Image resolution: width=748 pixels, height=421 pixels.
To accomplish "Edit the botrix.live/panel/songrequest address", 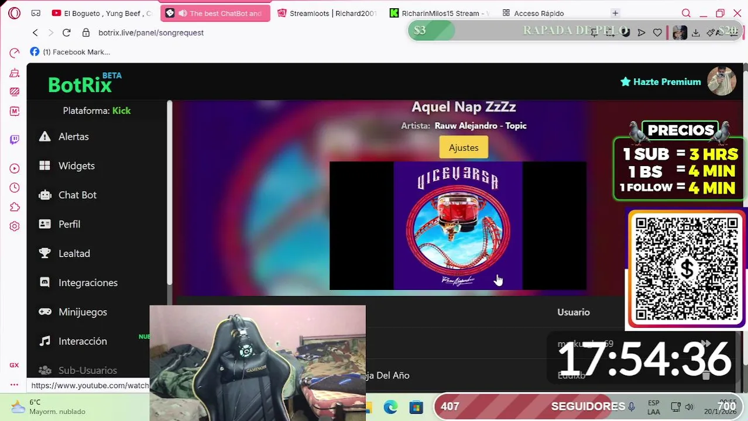I will point(151,33).
